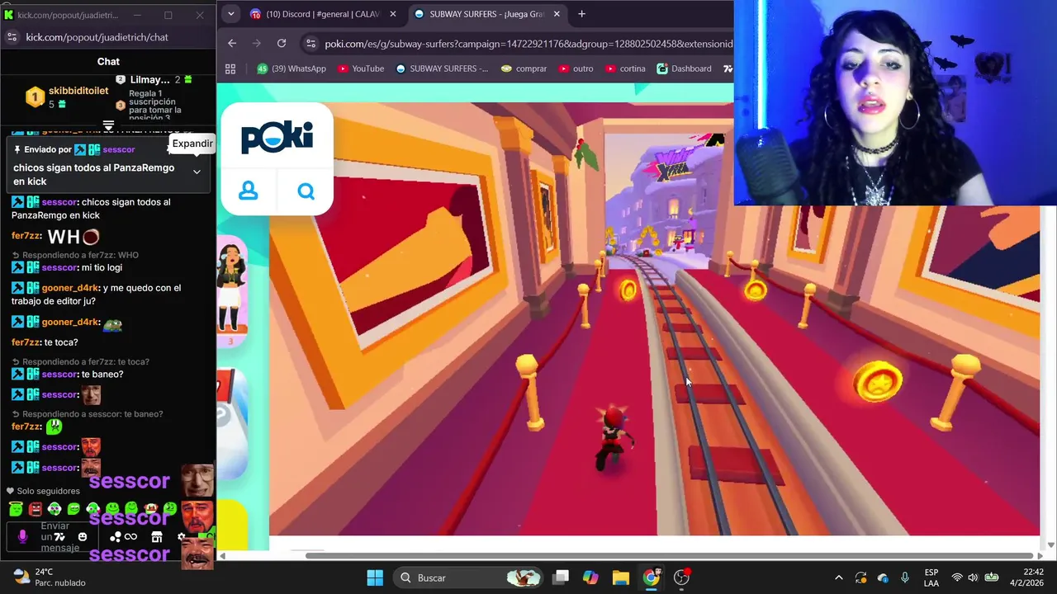Open the channel points bubbles icon
Image resolution: width=1057 pixels, height=594 pixels.
[x=115, y=537]
